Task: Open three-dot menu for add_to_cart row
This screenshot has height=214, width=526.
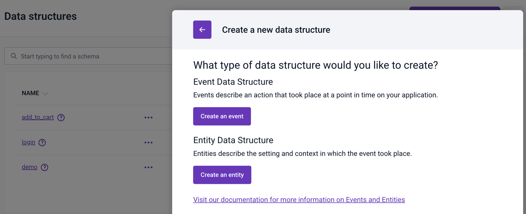Action: click(x=149, y=118)
